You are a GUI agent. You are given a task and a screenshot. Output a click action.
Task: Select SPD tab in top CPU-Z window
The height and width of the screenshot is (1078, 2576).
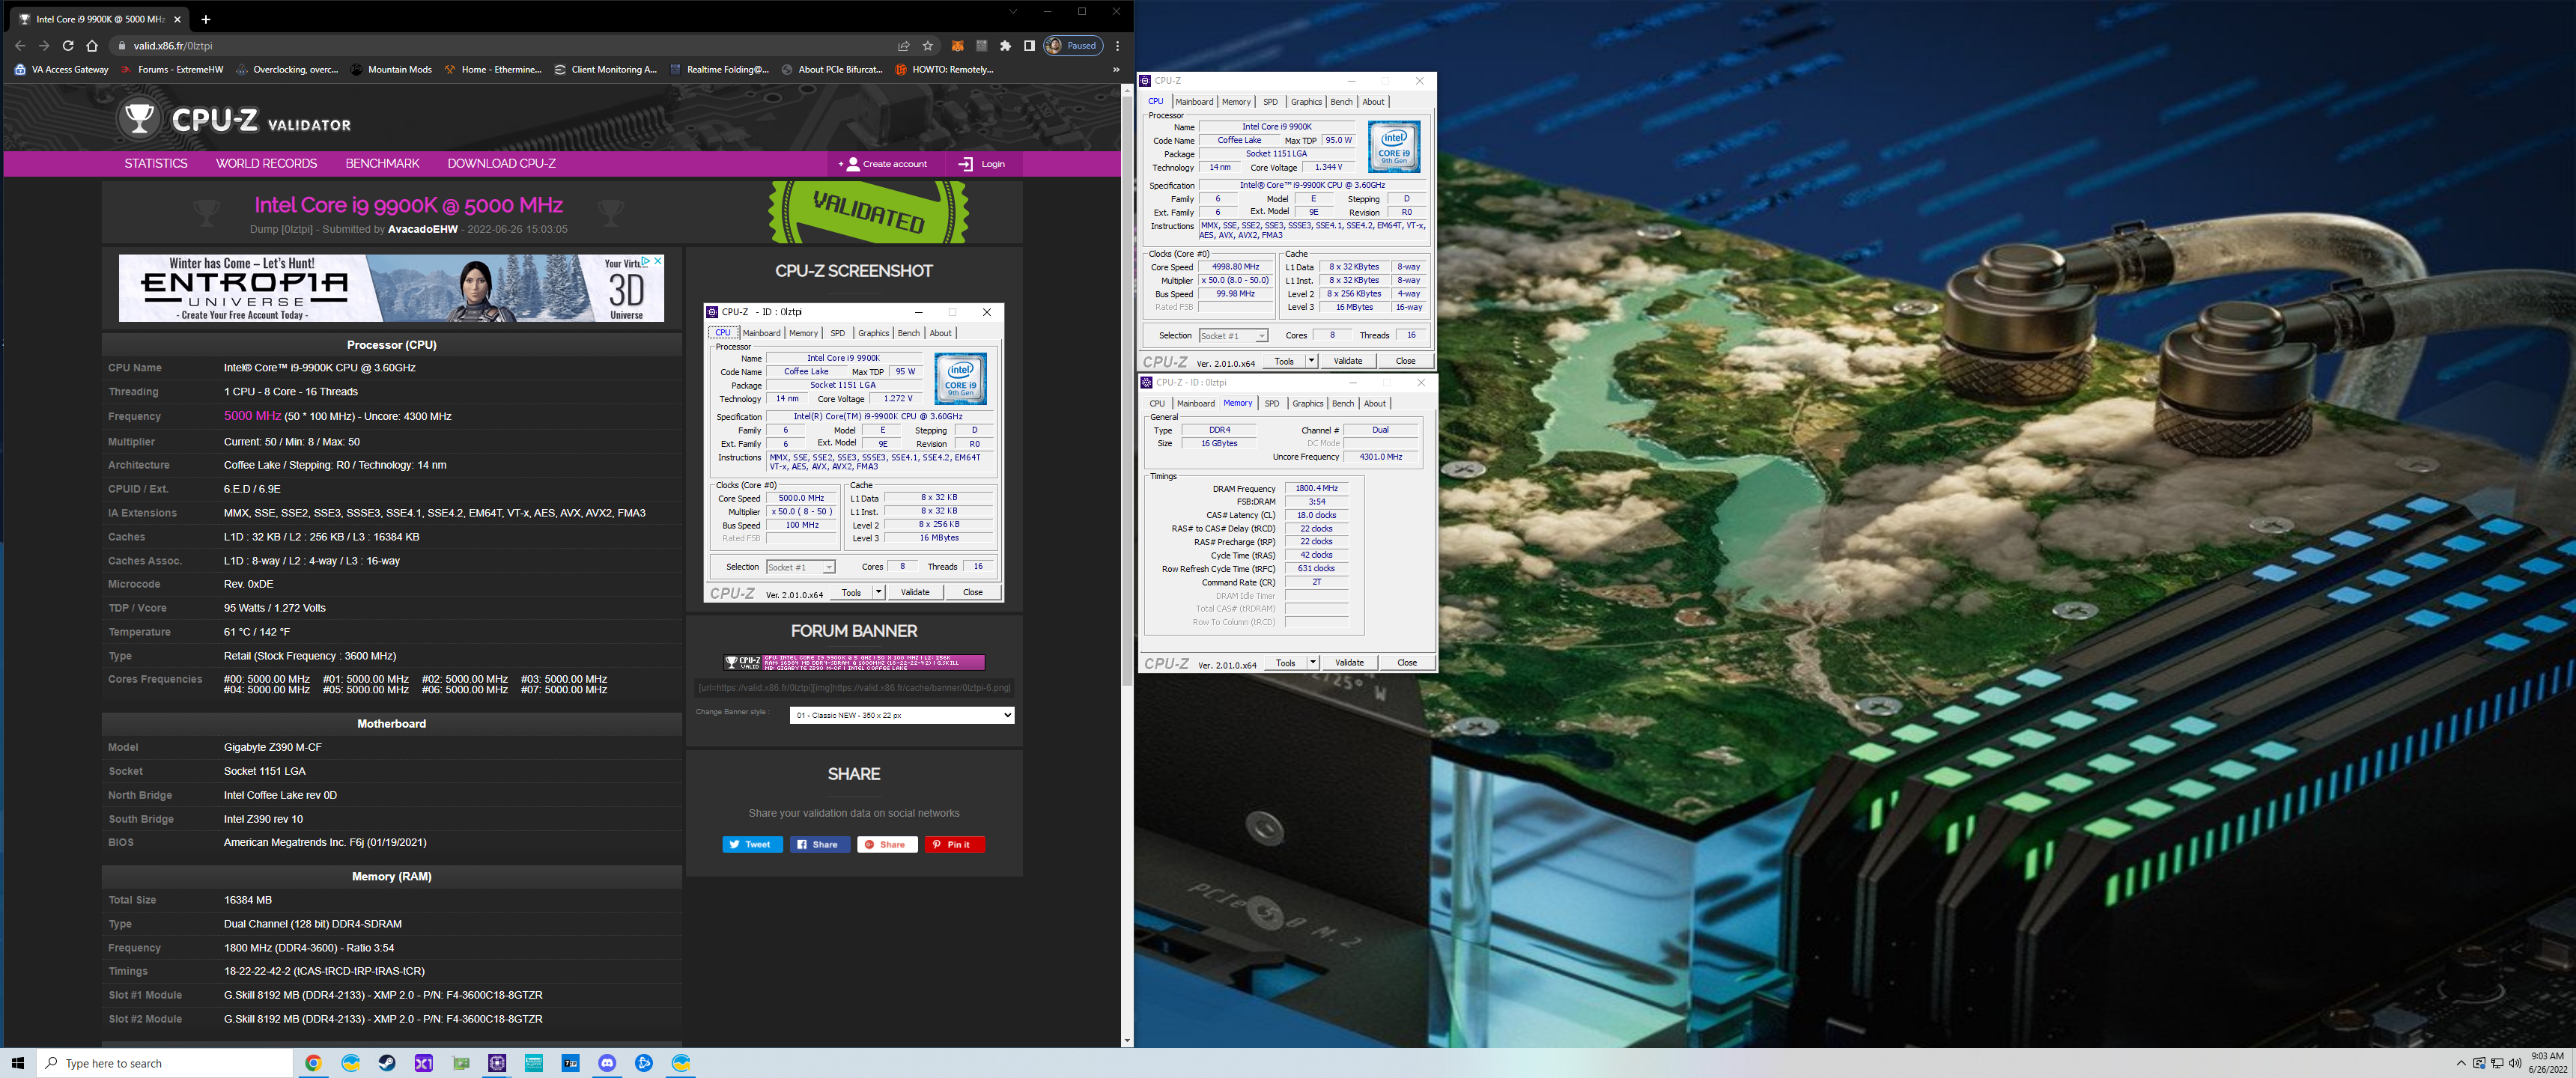(1270, 101)
